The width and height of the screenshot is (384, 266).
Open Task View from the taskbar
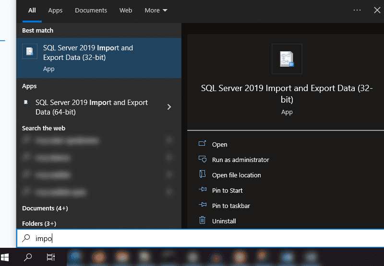51,257
